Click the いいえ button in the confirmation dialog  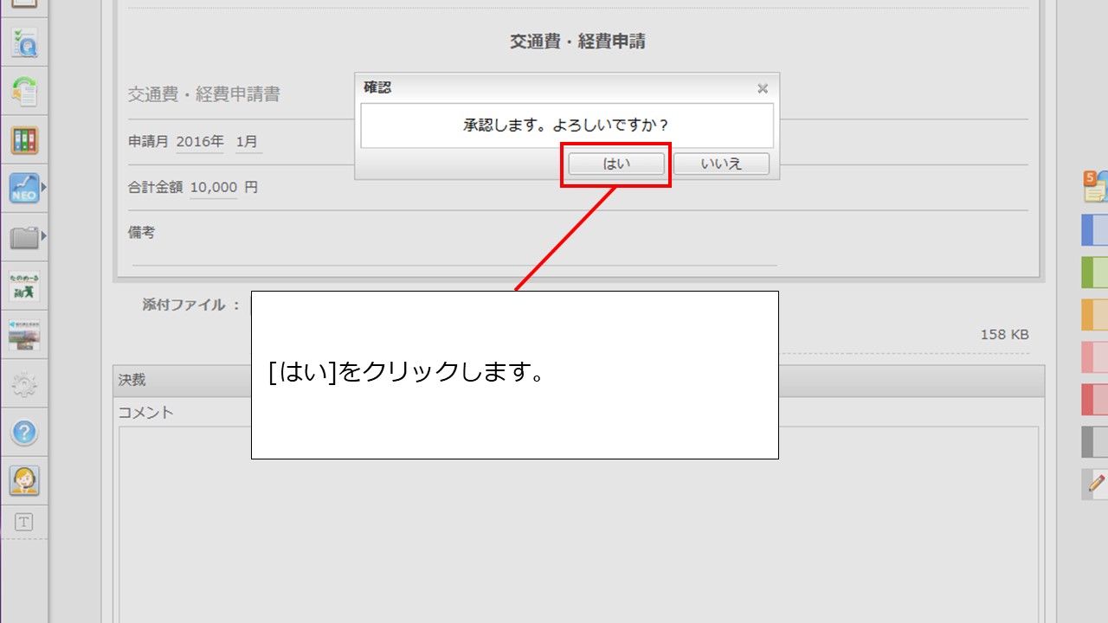click(x=721, y=164)
